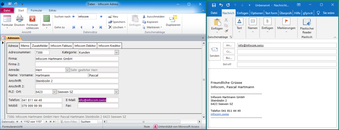Switch to Memo form tab
339x130 pixels.
pyautogui.click(x=25, y=46)
